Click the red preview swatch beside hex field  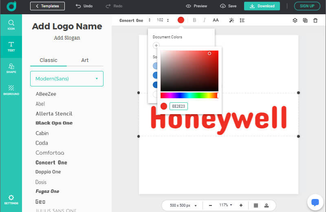click(164, 106)
